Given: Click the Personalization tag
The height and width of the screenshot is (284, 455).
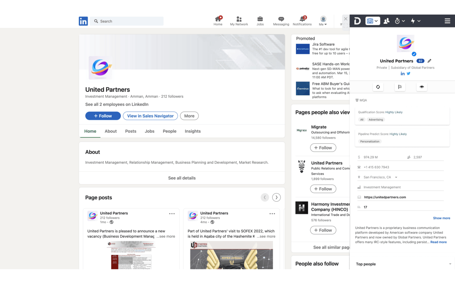Looking at the screenshot, I should click(x=370, y=141).
